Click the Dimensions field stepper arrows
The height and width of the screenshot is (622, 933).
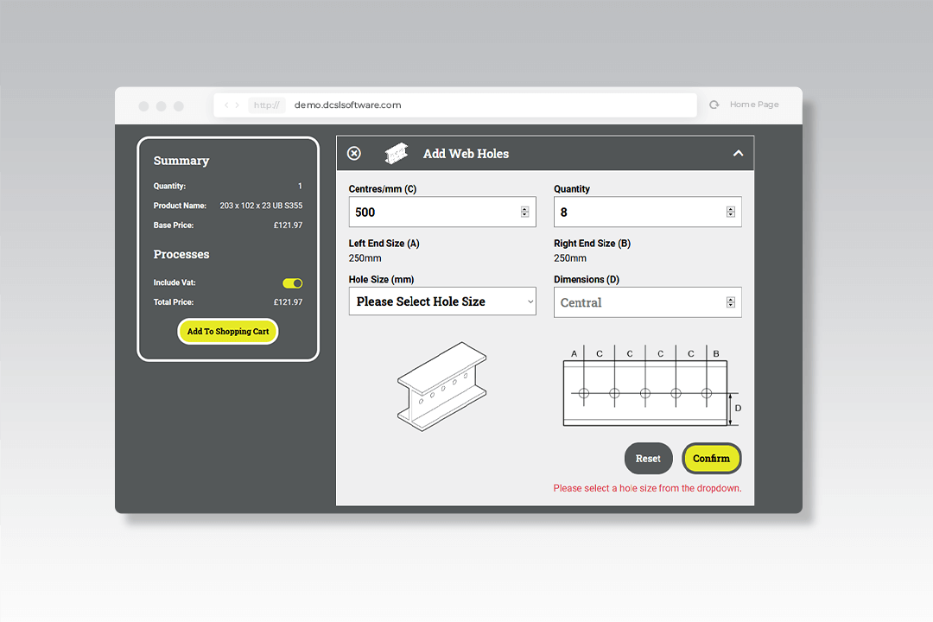point(730,302)
